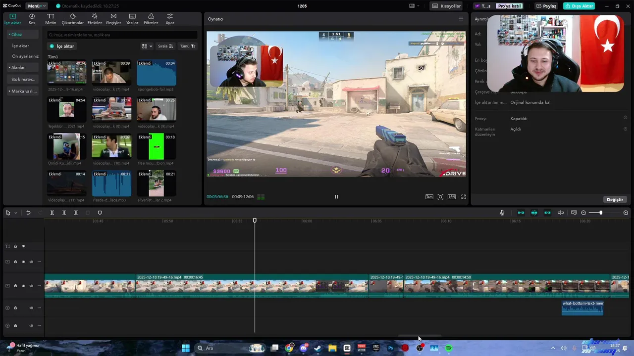Viewport: 634px width, 356px height.
Task: Focus the media search field
Action: tap(122, 35)
